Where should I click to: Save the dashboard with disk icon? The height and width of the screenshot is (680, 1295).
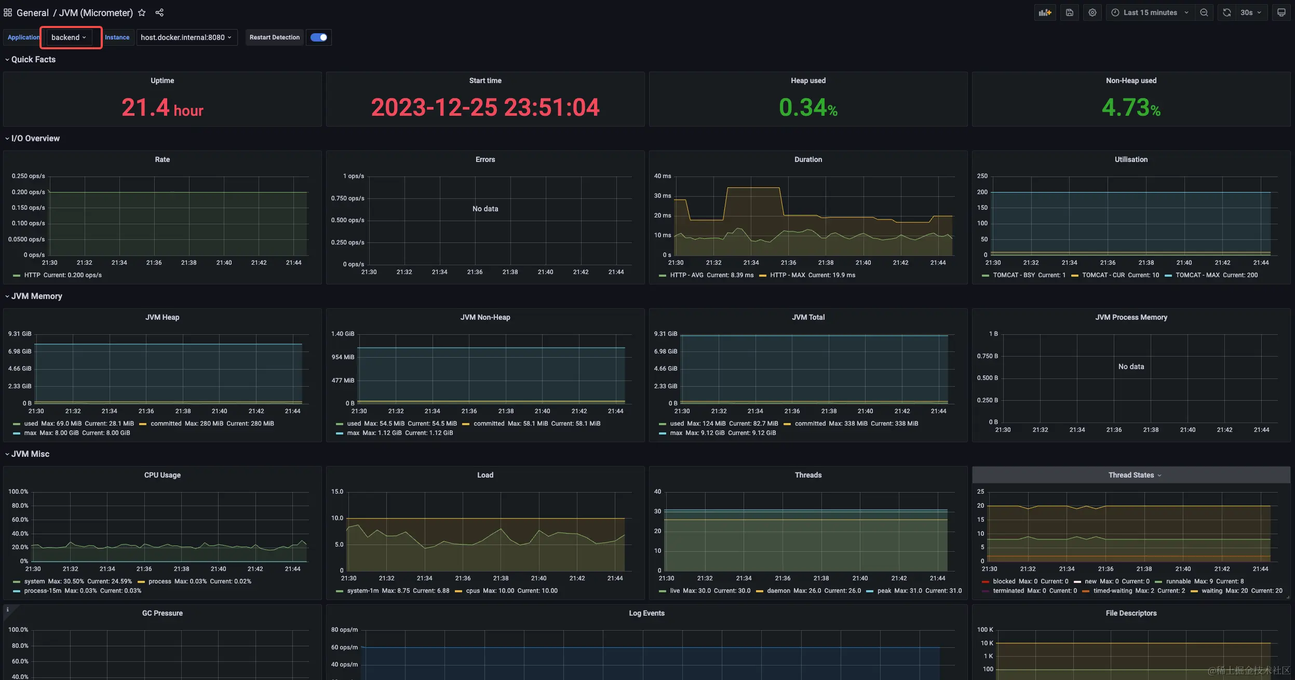pos(1070,12)
